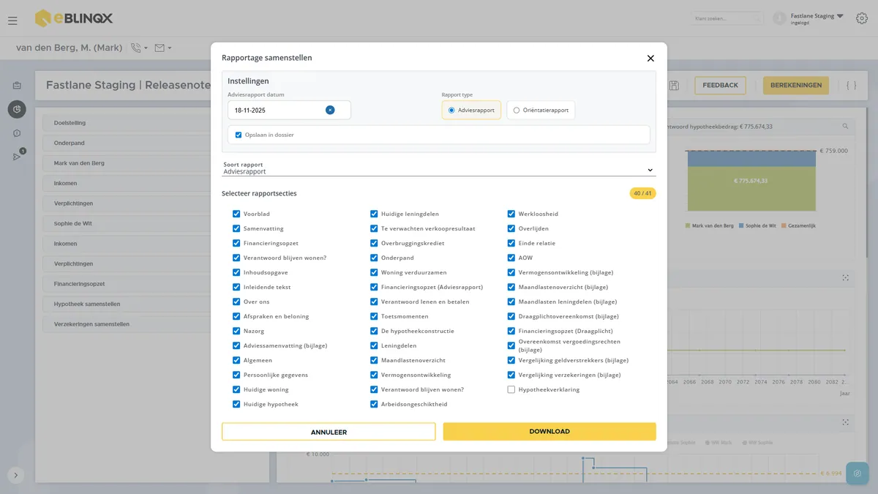This screenshot has width=878, height=494.
Task: Click the eBlinqx logo
Action: coord(74,18)
